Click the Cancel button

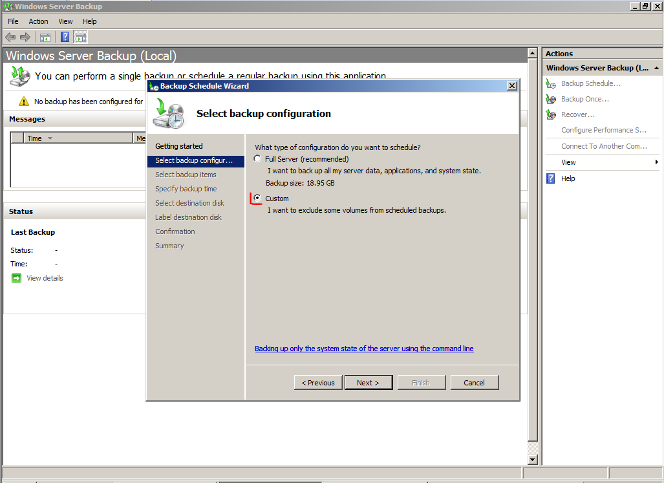(x=475, y=383)
